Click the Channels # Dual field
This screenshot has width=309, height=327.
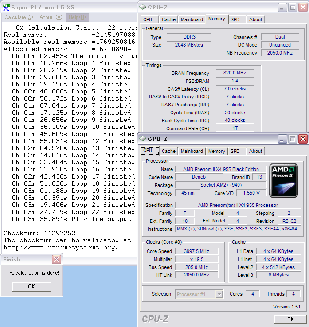tap(280, 37)
